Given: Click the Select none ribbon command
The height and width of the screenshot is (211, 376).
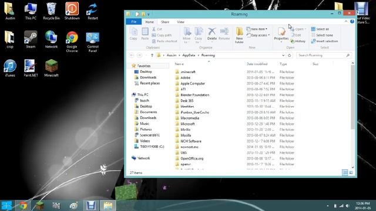Looking at the screenshot, I should click(322, 35).
